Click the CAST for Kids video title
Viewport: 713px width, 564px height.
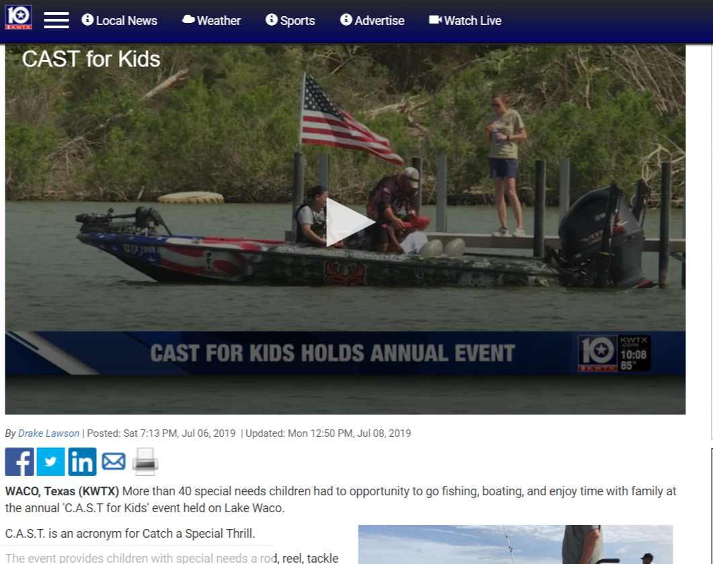pyautogui.click(x=91, y=59)
